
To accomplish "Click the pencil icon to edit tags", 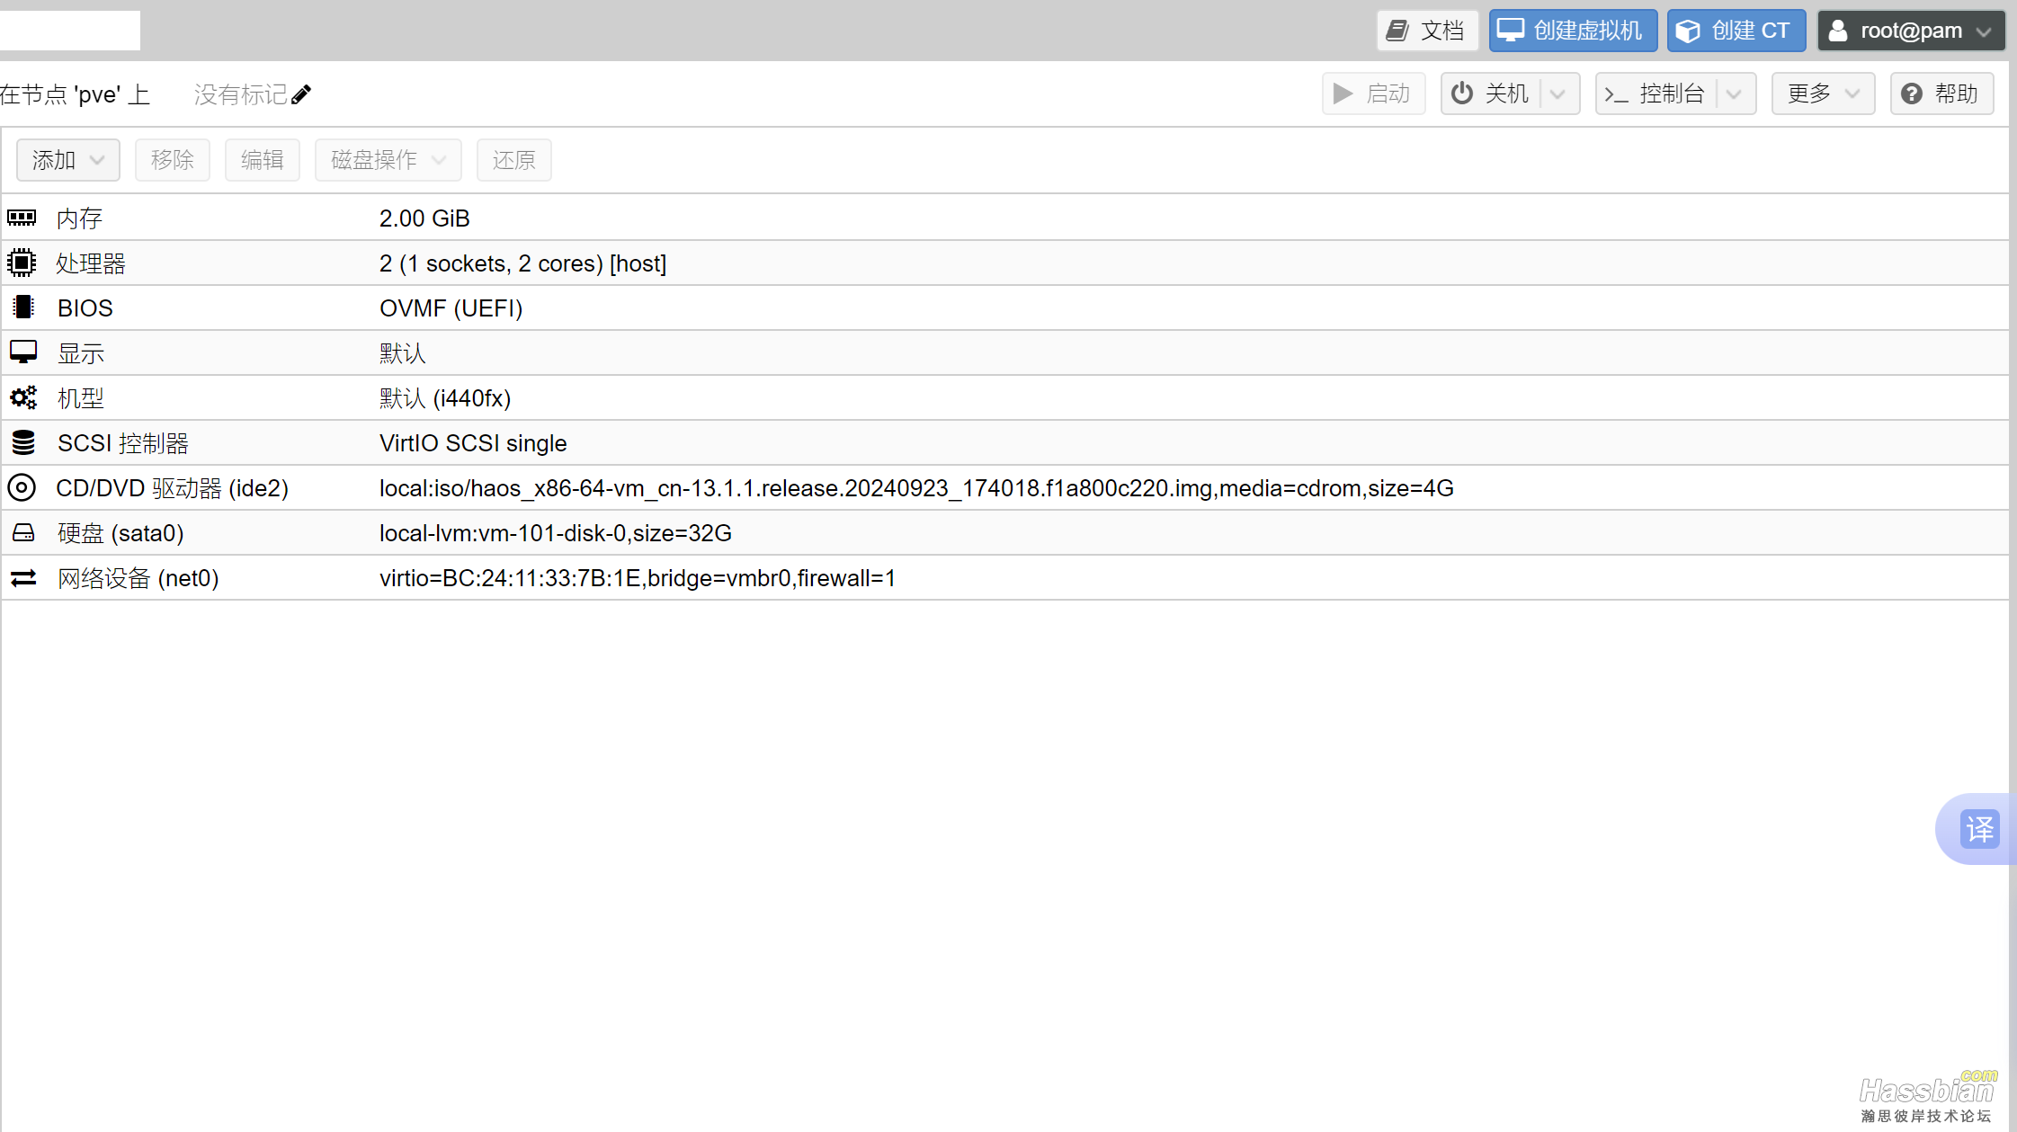I will click(x=301, y=94).
